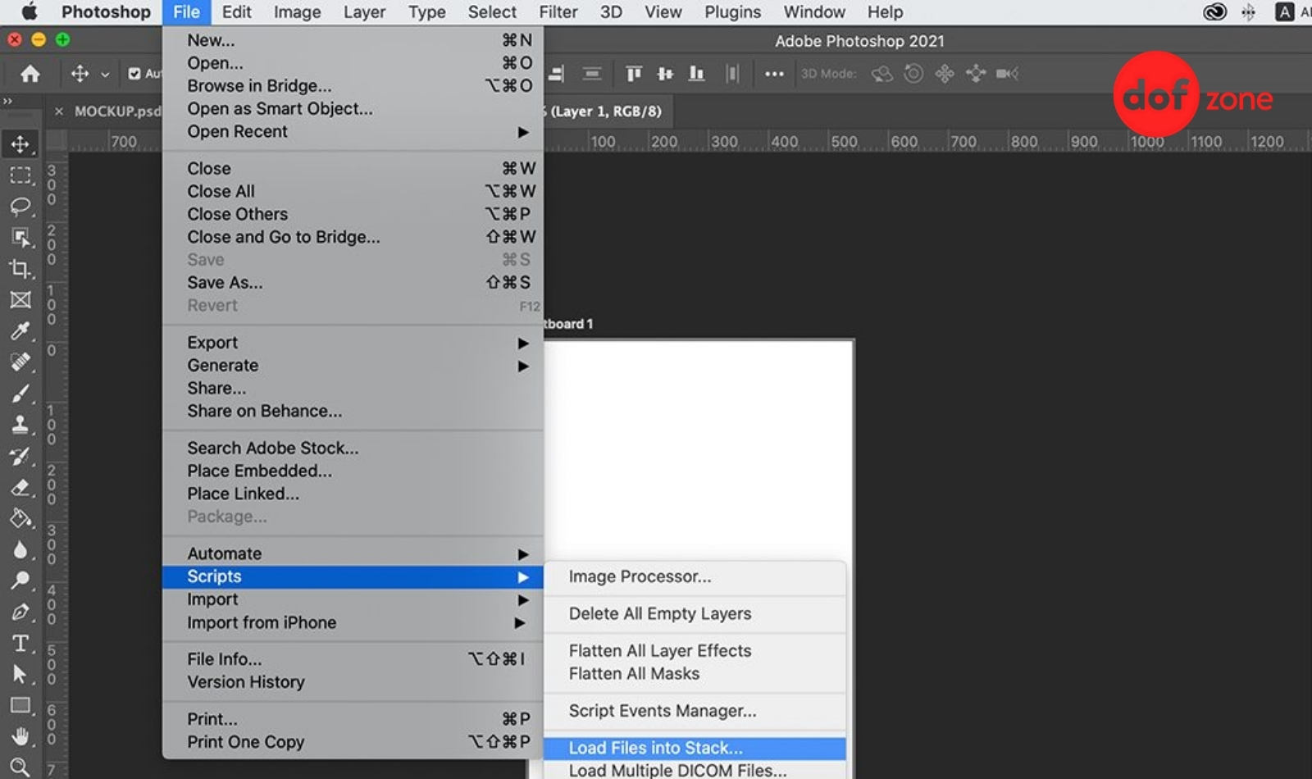
Task: Choose Script Events Manager
Action: click(695, 711)
